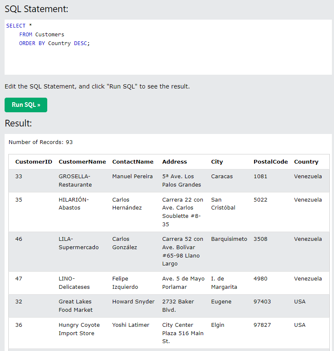Click address 'Ave. 5 de Mayo Porlamar'

pyautogui.click(x=184, y=283)
